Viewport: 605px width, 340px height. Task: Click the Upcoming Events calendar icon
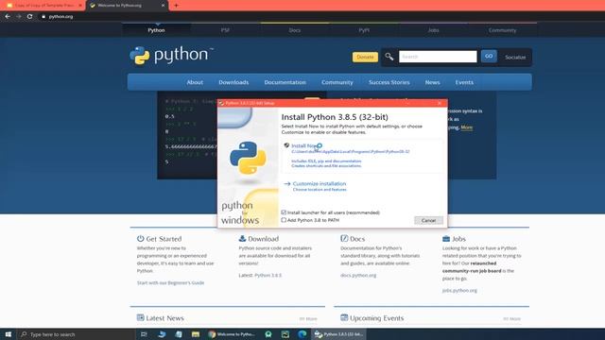pyautogui.click(x=344, y=317)
